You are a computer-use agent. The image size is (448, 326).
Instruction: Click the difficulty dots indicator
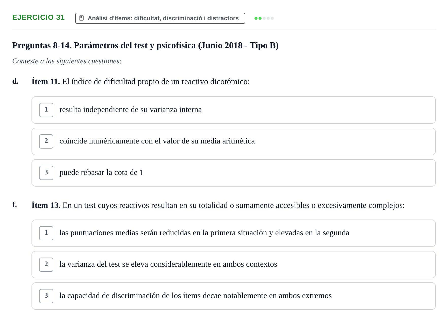264,18
